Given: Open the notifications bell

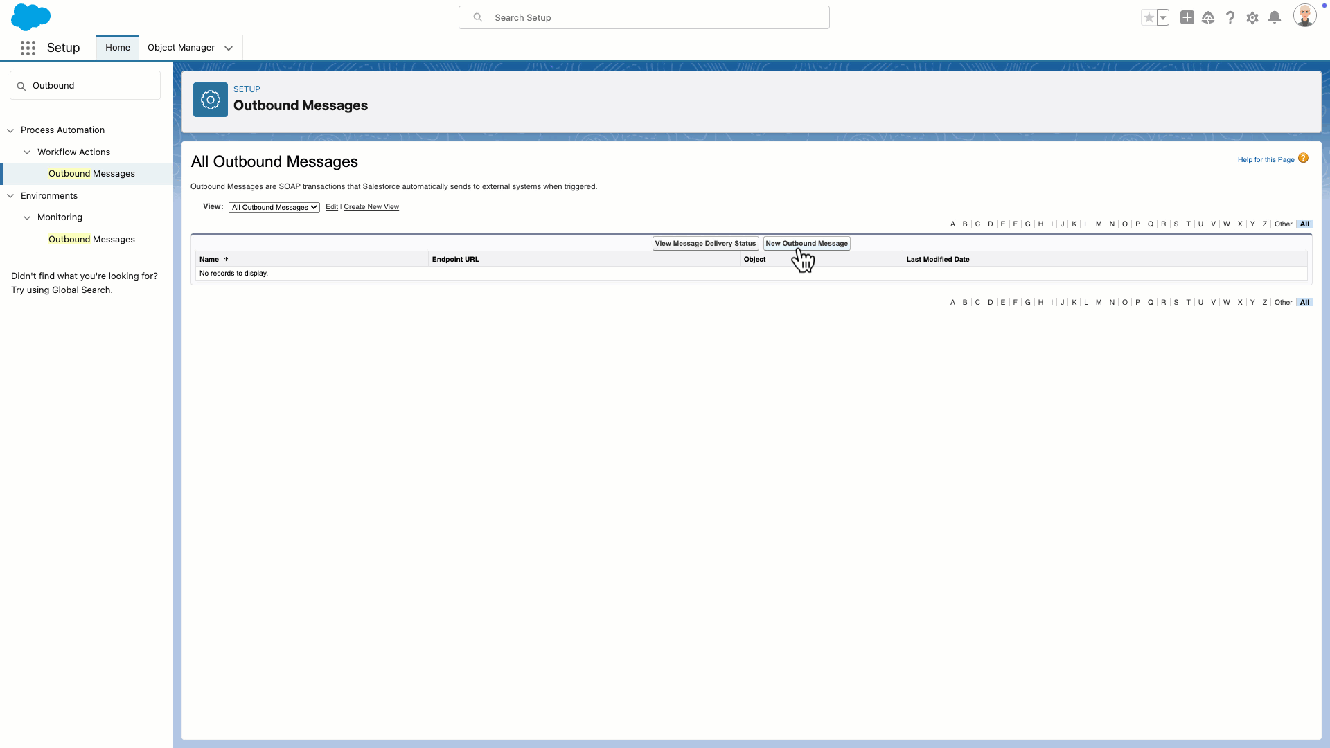Looking at the screenshot, I should click(x=1274, y=18).
